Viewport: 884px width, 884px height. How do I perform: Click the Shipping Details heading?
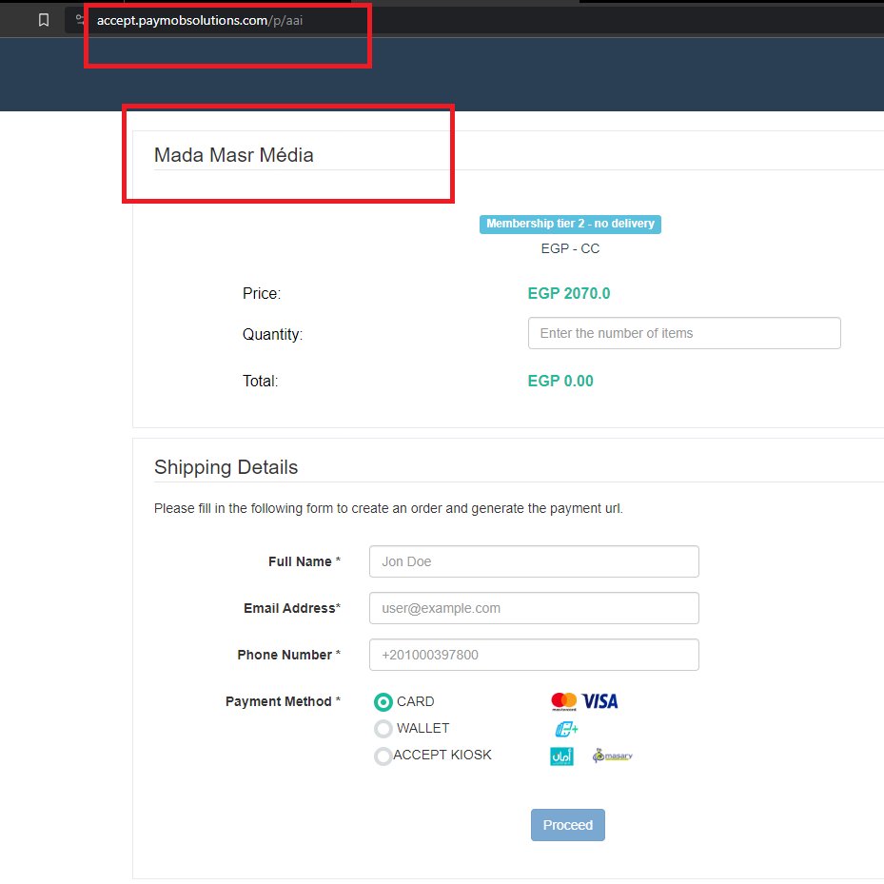click(226, 467)
